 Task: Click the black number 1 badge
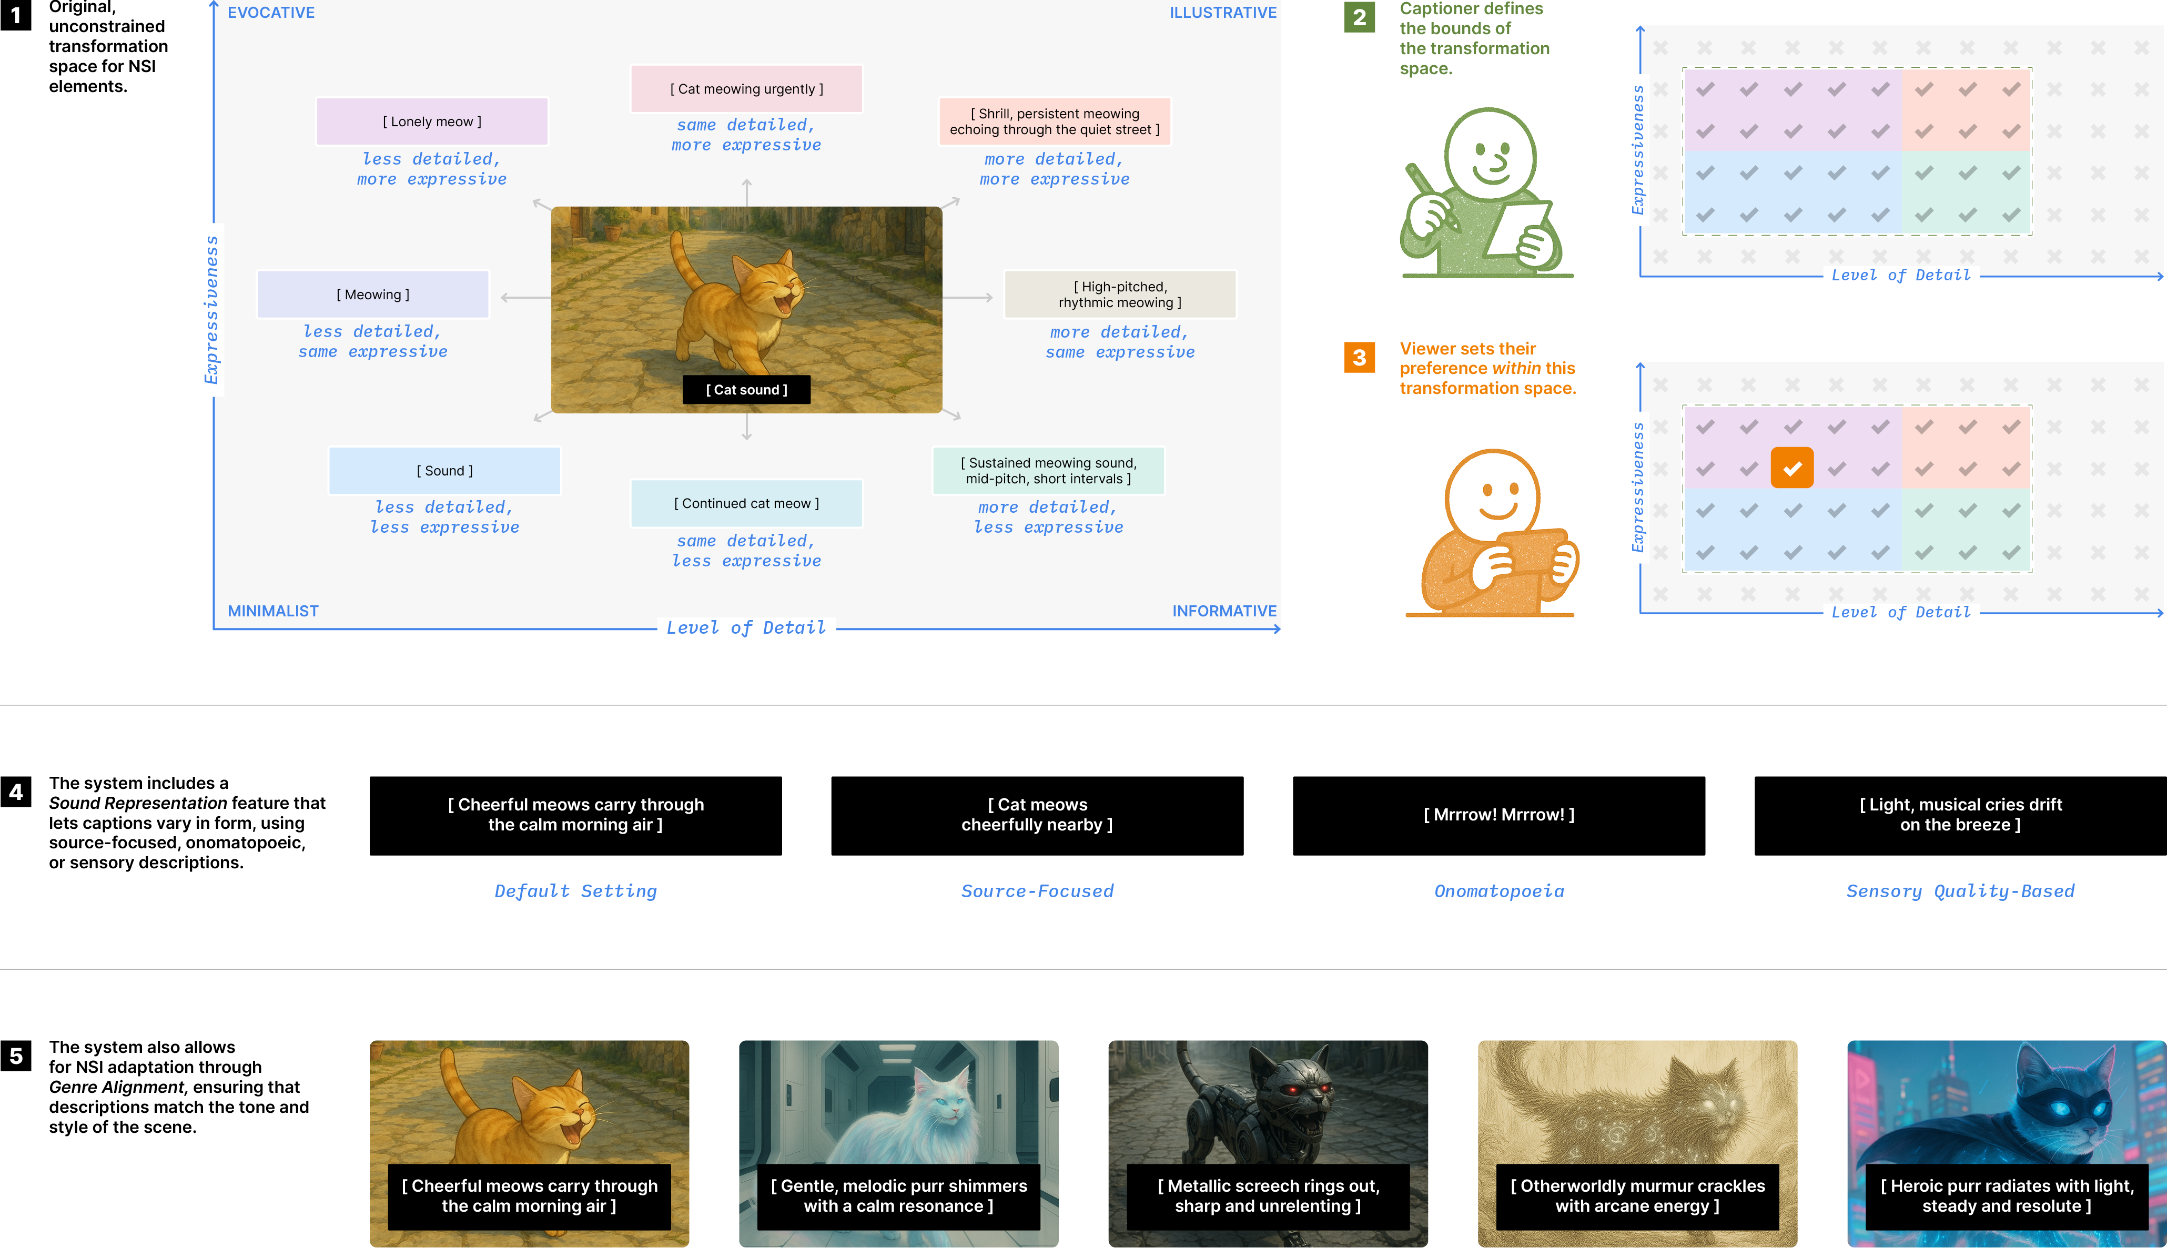16,15
